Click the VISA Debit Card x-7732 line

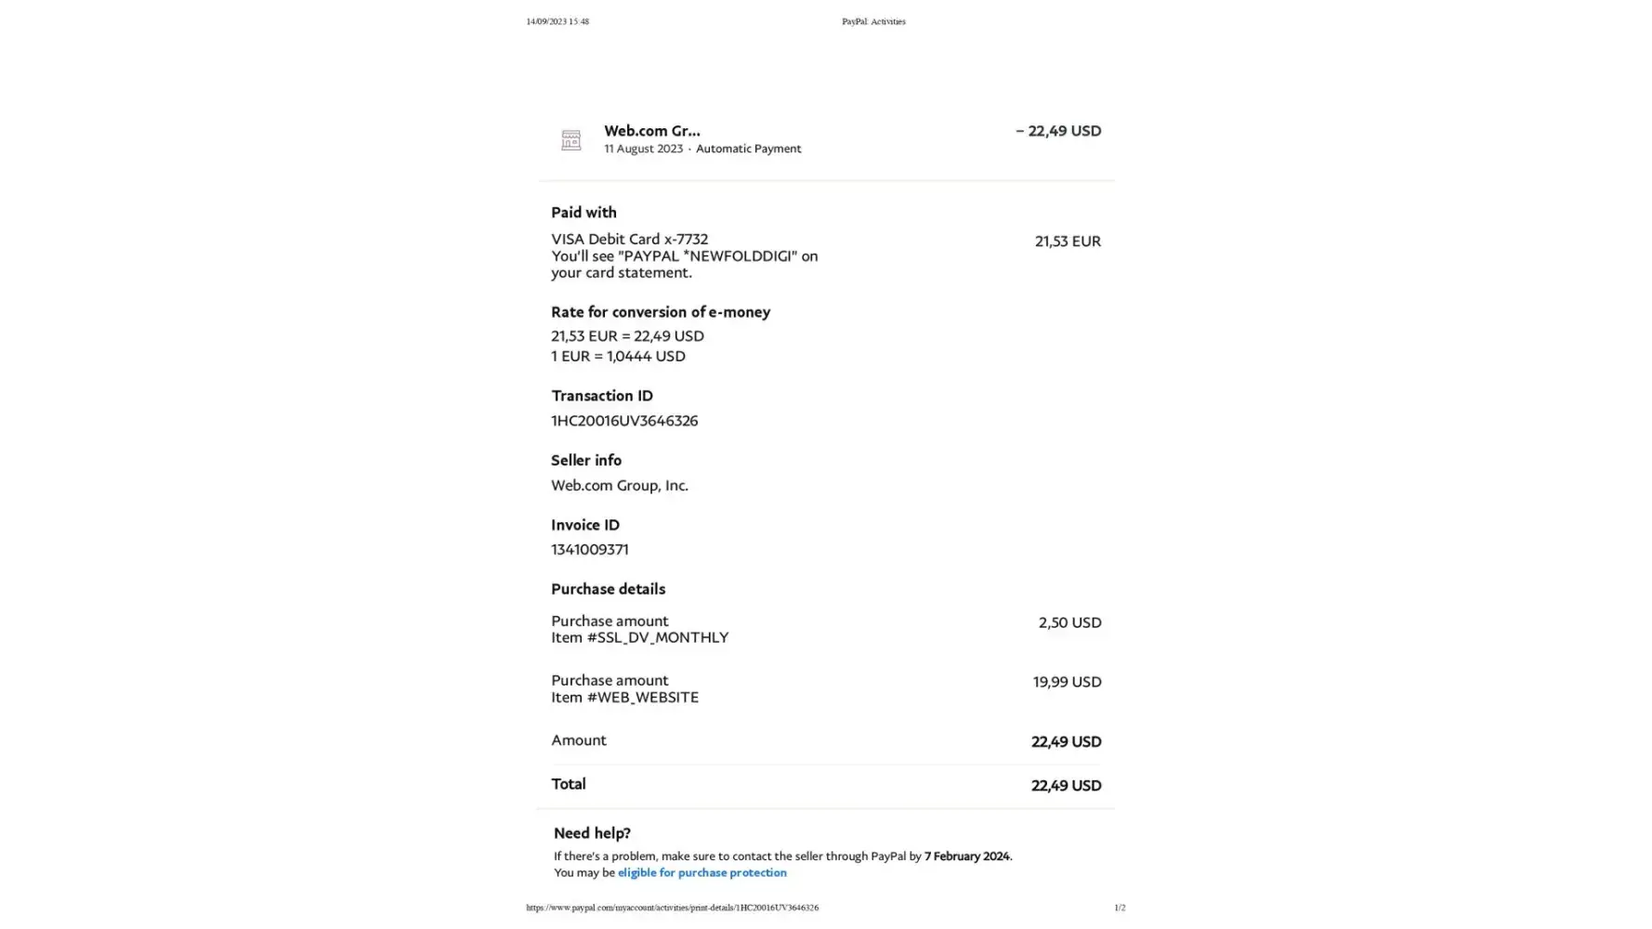click(x=629, y=240)
